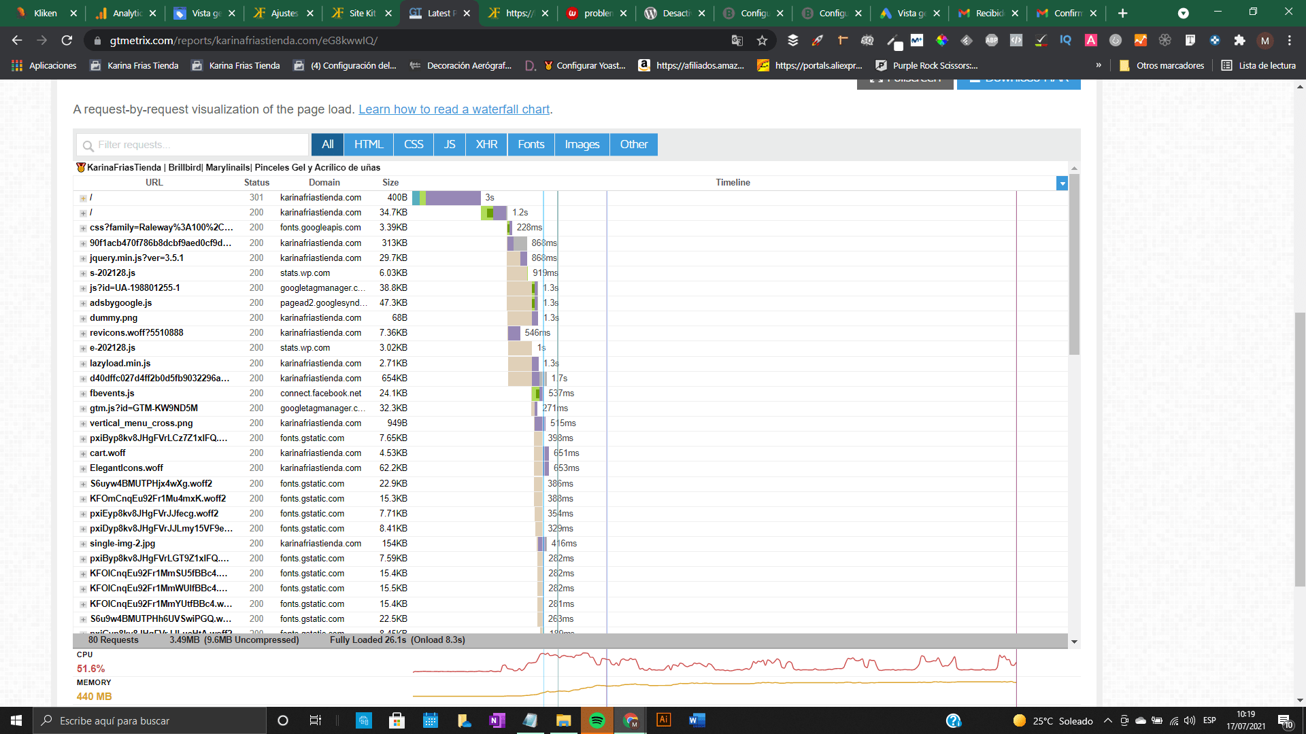Open Configurar Yoast bookmark

click(x=584, y=65)
